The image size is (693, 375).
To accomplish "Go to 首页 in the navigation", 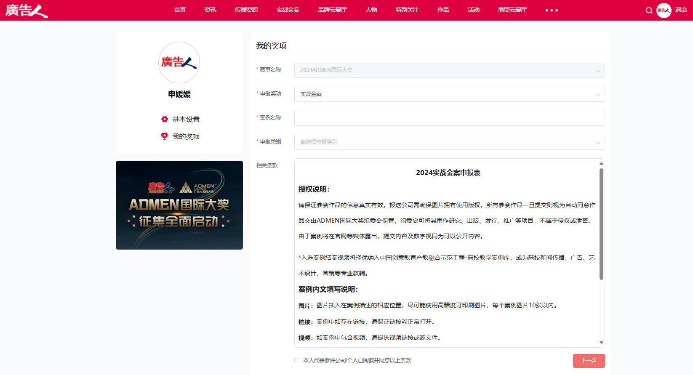I will 180,10.
